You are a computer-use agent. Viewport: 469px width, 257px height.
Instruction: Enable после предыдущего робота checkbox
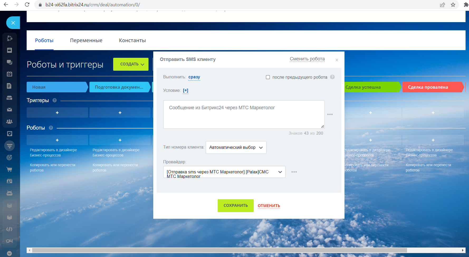(x=268, y=77)
